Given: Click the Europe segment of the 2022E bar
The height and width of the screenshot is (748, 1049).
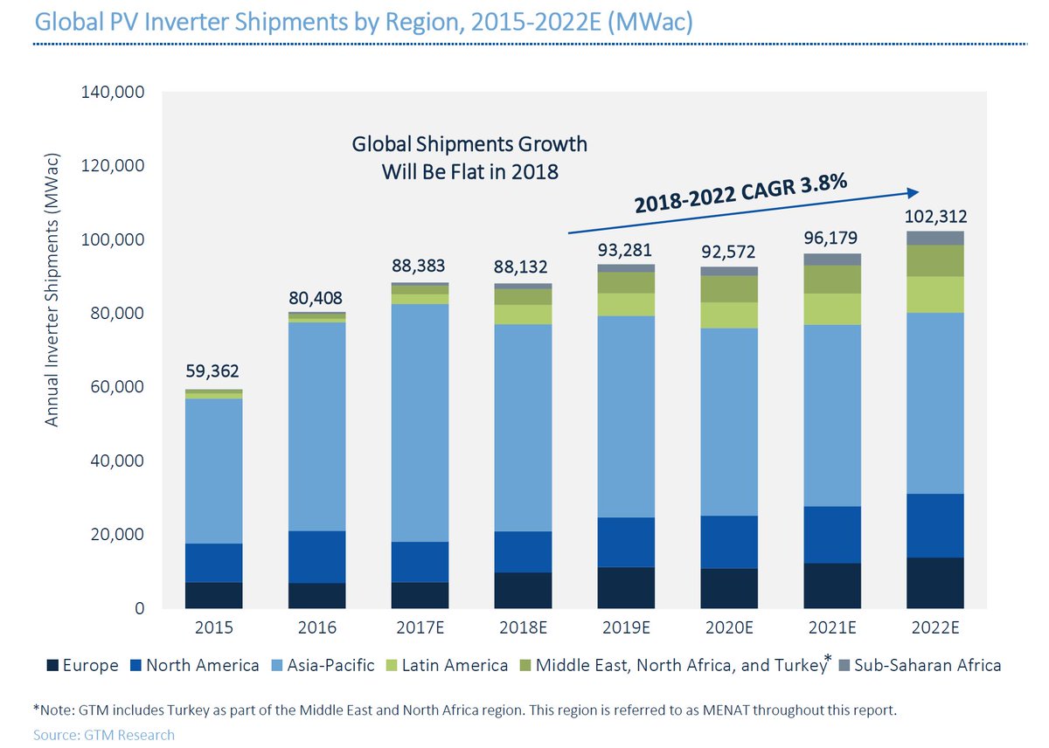Looking at the screenshot, I should pyautogui.click(x=936, y=583).
